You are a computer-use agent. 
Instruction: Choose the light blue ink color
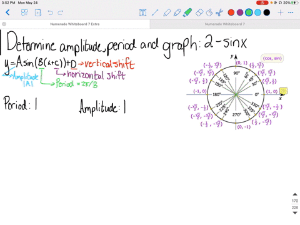[x=257, y=12]
